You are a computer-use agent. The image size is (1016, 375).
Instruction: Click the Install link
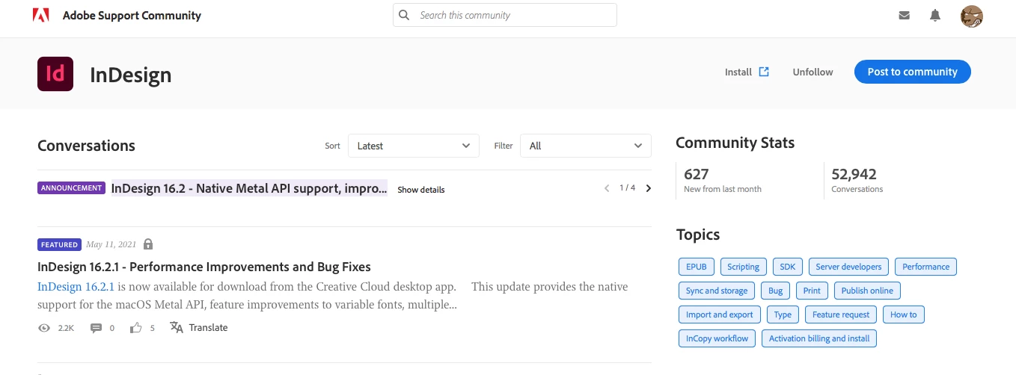pyautogui.click(x=738, y=72)
